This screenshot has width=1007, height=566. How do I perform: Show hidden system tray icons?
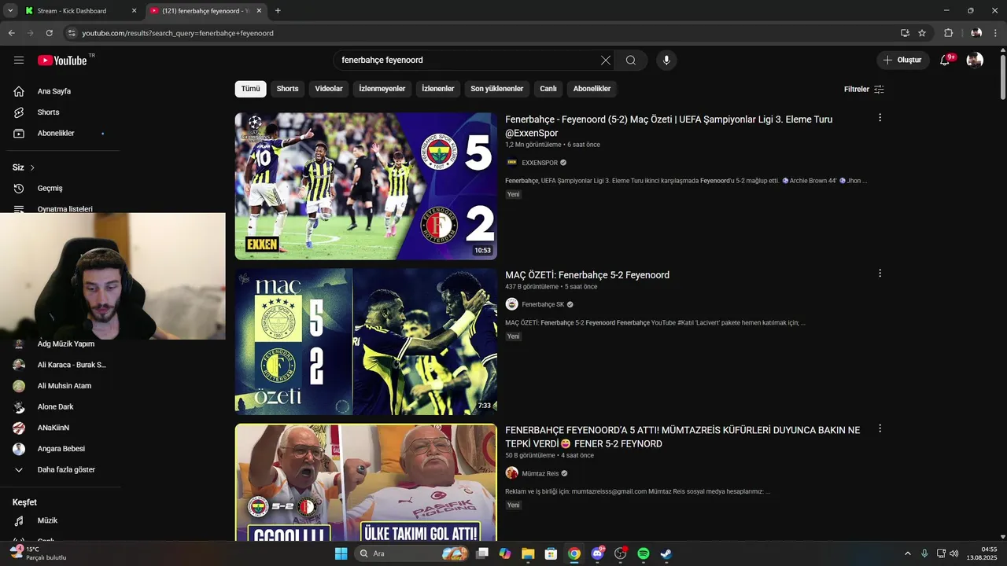[907, 553]
